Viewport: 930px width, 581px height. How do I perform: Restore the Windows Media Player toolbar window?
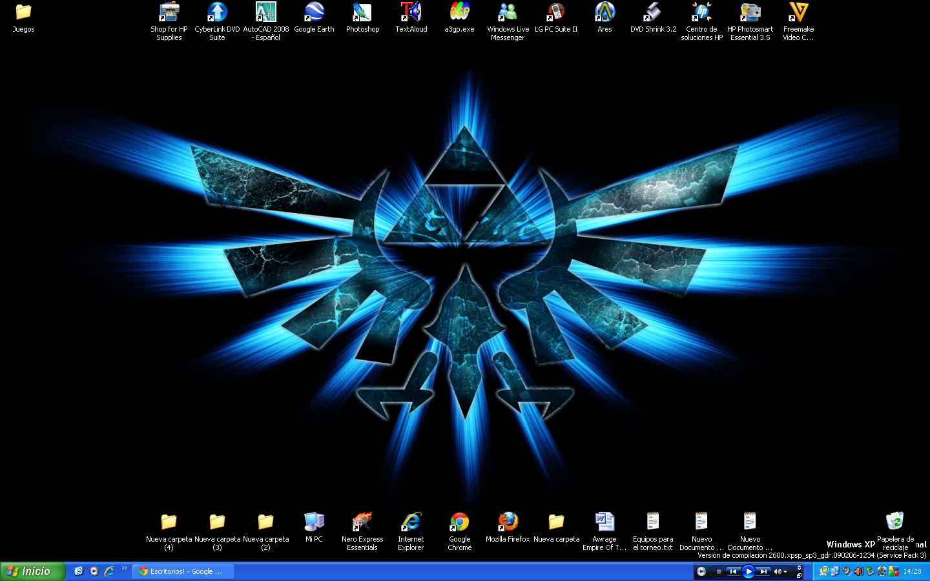click(799, 575)
